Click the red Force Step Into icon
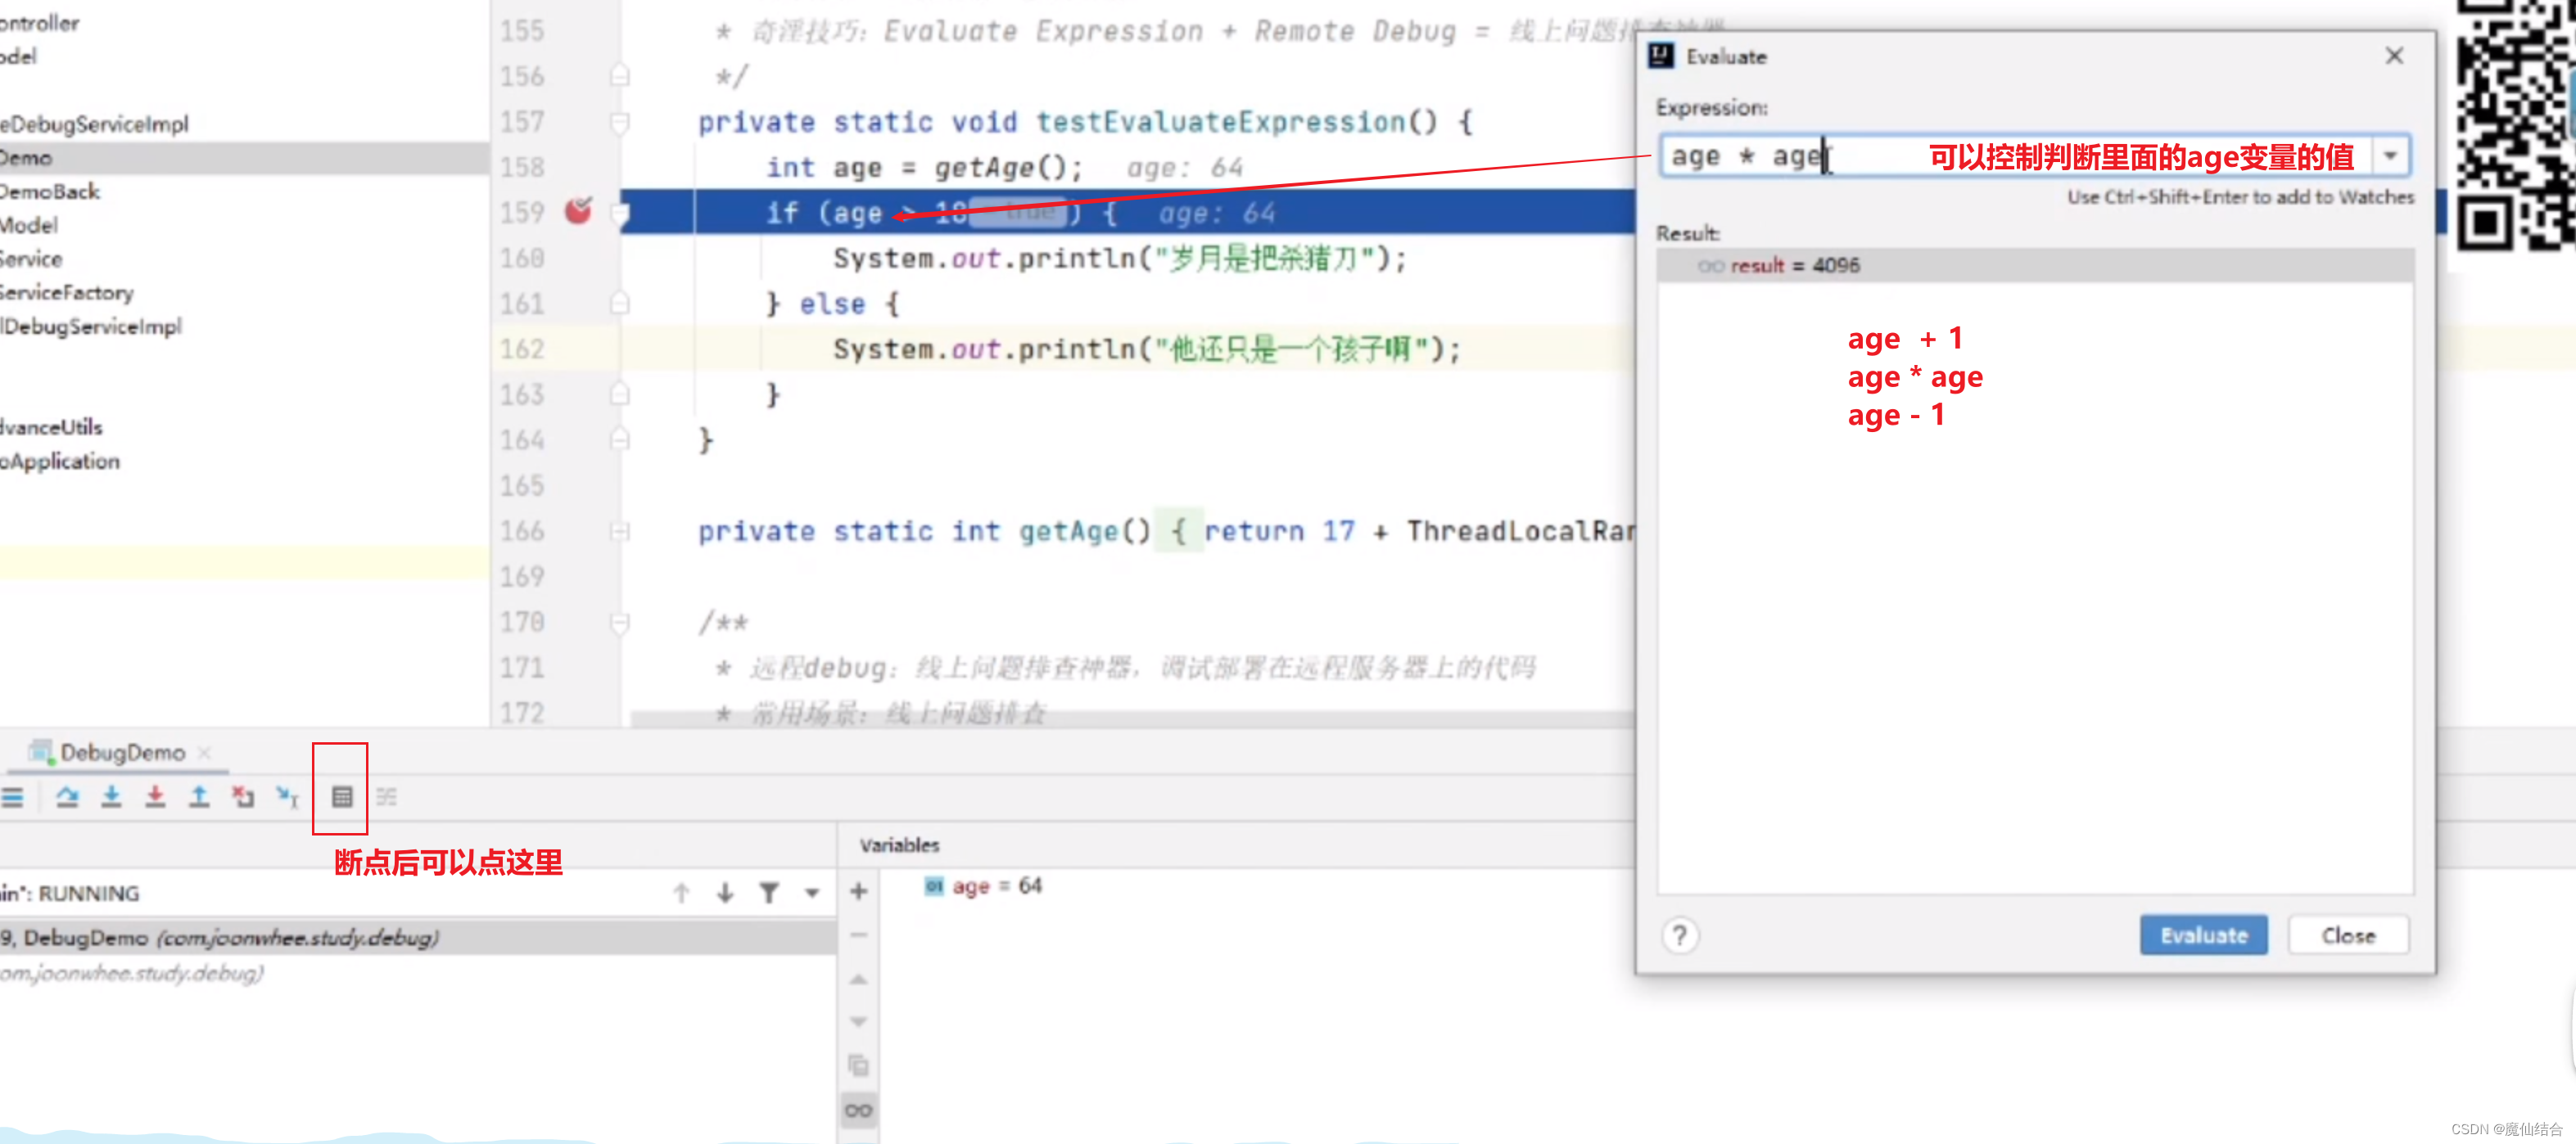The height and width of the screenshot is (1144, 2576). (155, 796)
